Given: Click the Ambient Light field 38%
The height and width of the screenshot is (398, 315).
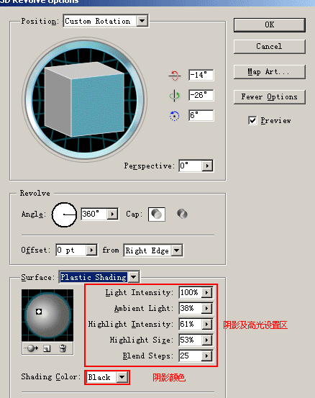Looking at the screenshot, I should [191, 309].
